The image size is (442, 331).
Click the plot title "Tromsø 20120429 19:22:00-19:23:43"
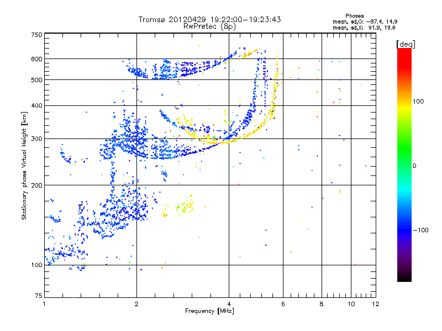click(x=210, y=19)
